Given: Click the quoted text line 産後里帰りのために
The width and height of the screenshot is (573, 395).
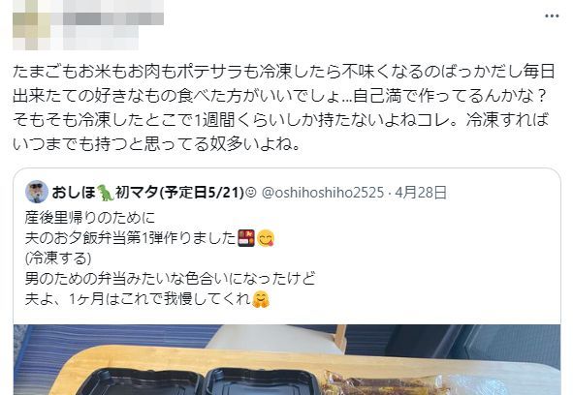Looking at the screenshot, I should (x=90, y=218).
